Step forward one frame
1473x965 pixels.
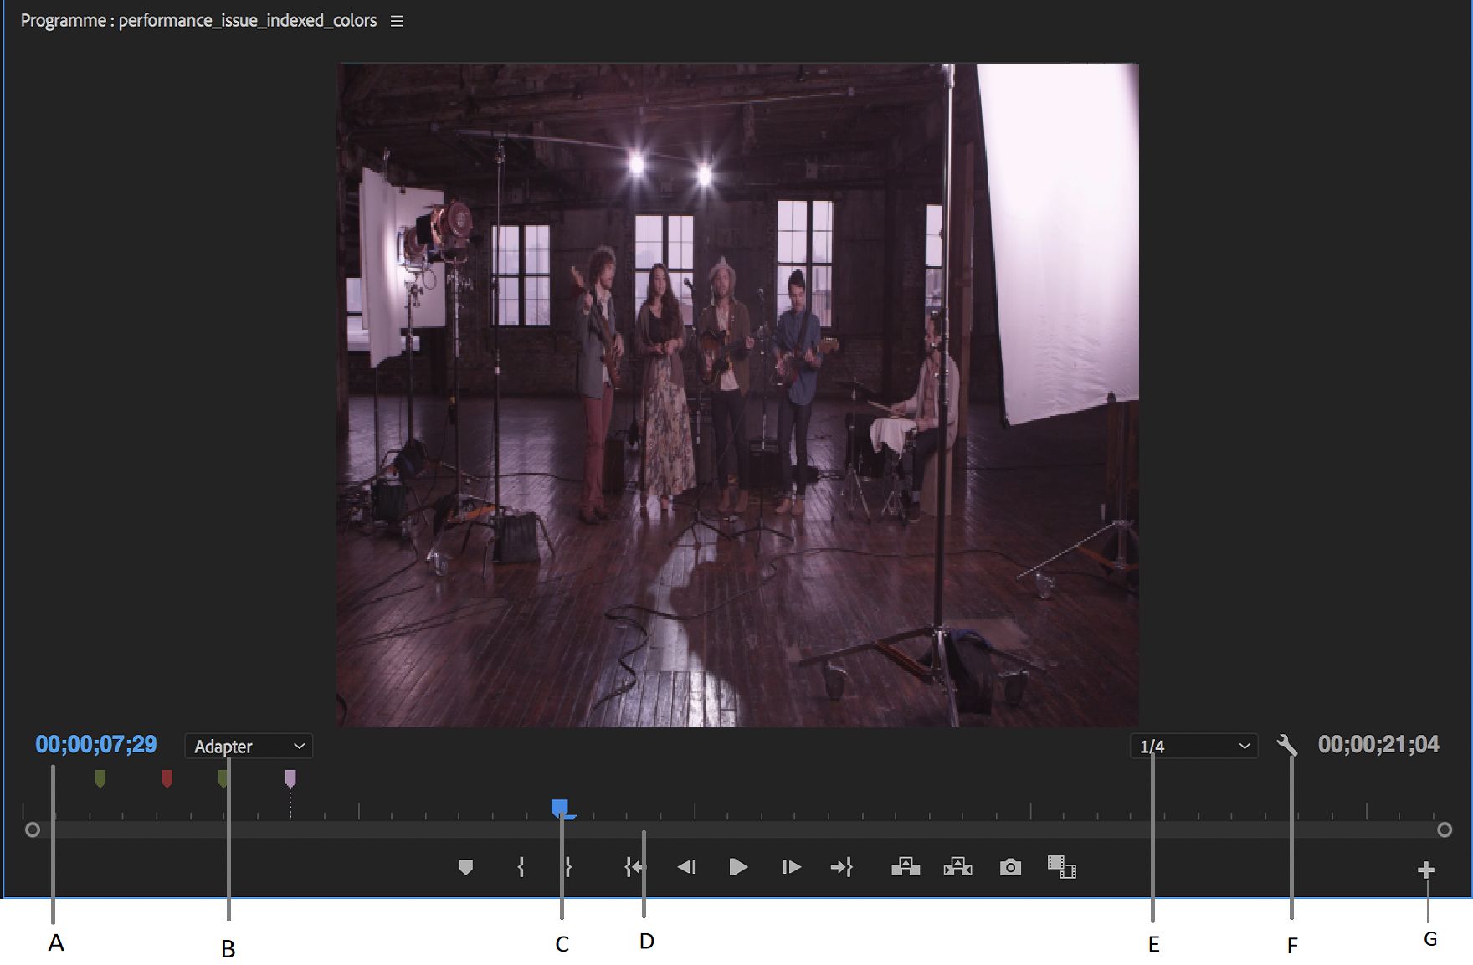[x=791, y=867]
